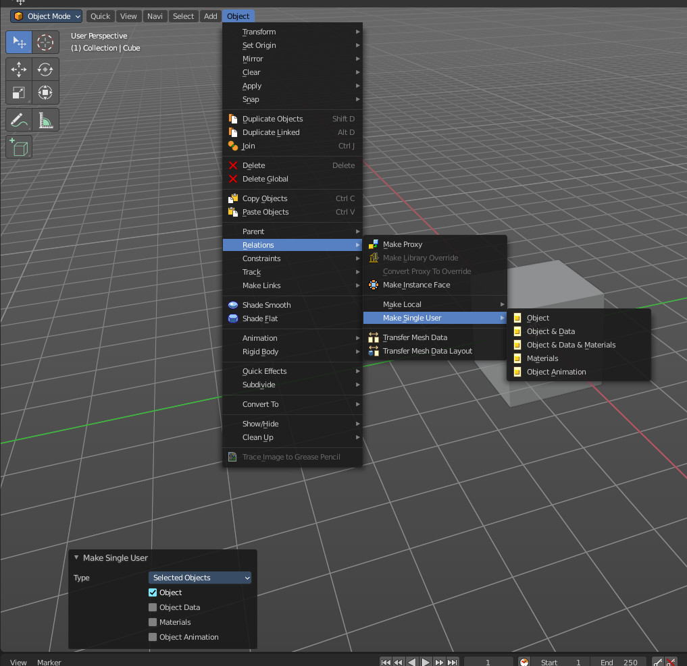Click the play animation button
The width and height of the screenshot is (687, 666).
coord(426,662)
